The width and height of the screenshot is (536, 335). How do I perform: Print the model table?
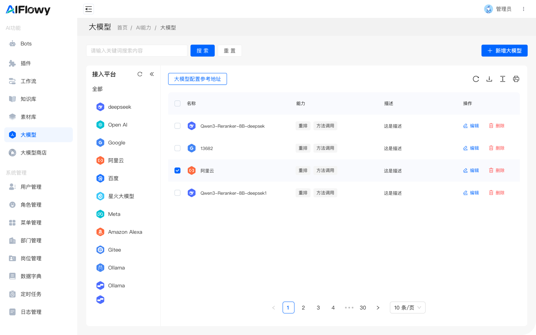tap(516, 79)
